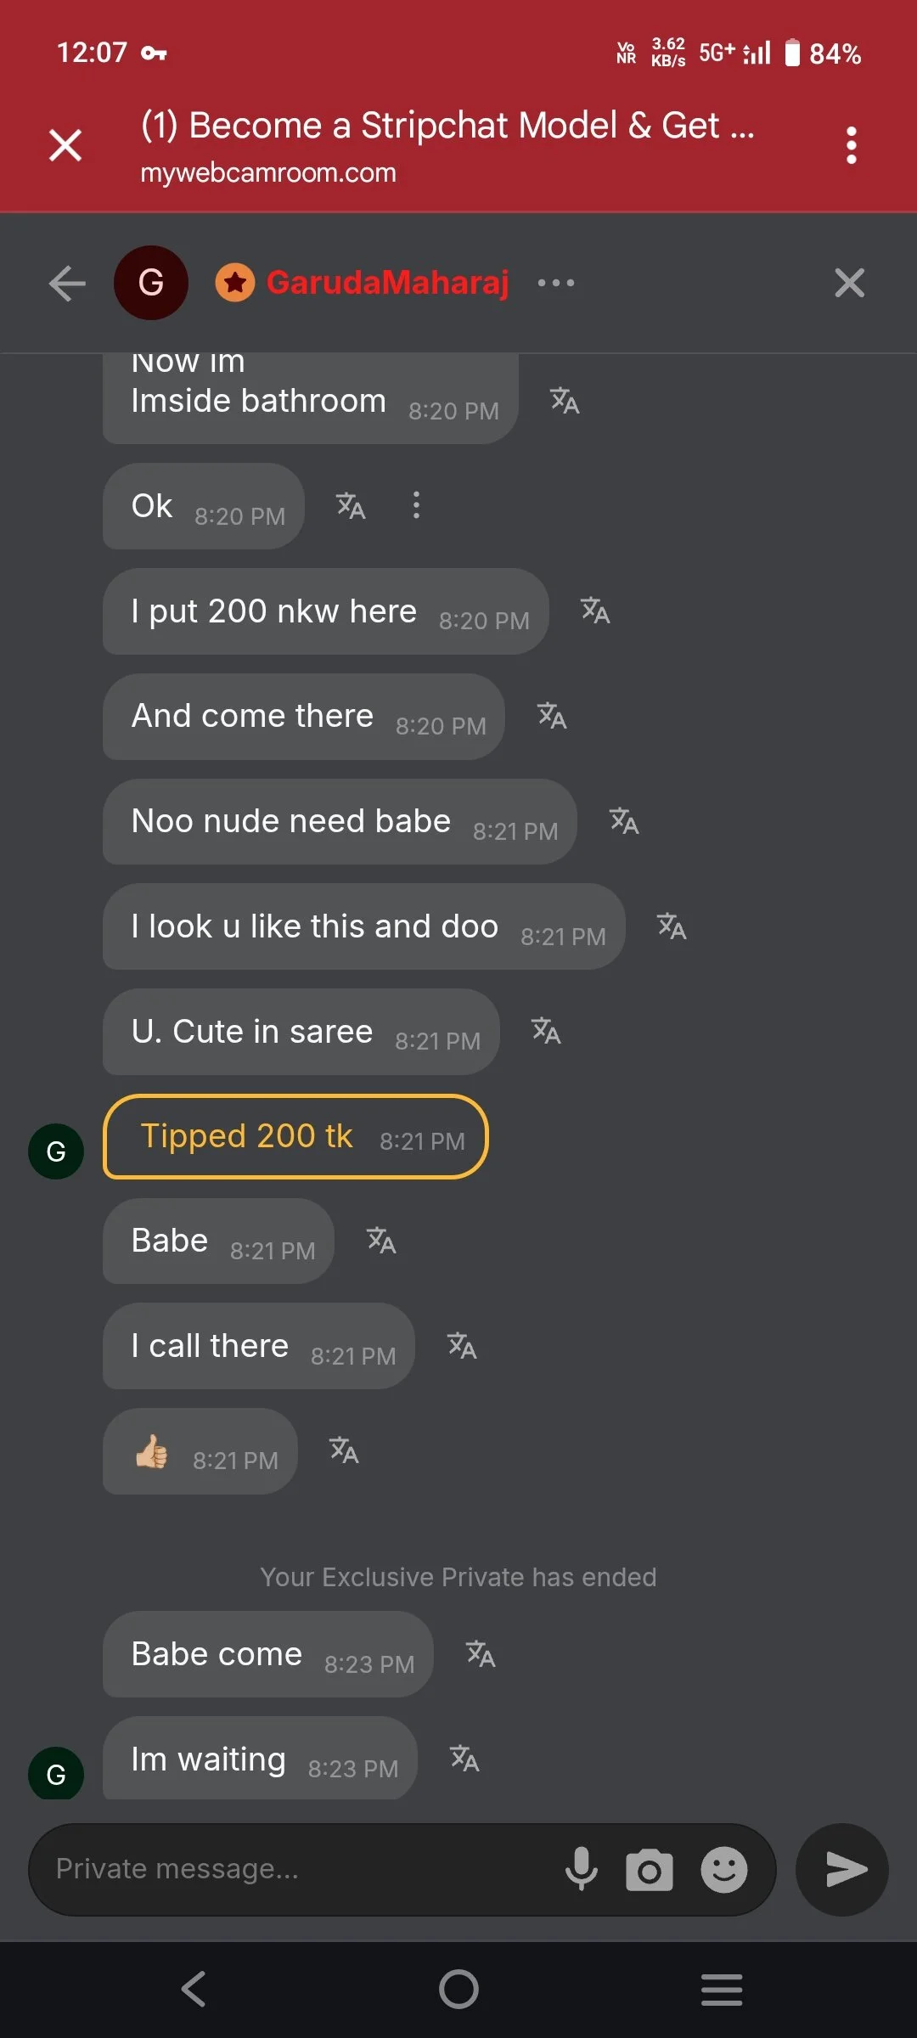The height and width of the screenshot is (2038, 917).
Task: Open horizontal dots menu beside GarudaMaharaj
Action: point(556,283)
